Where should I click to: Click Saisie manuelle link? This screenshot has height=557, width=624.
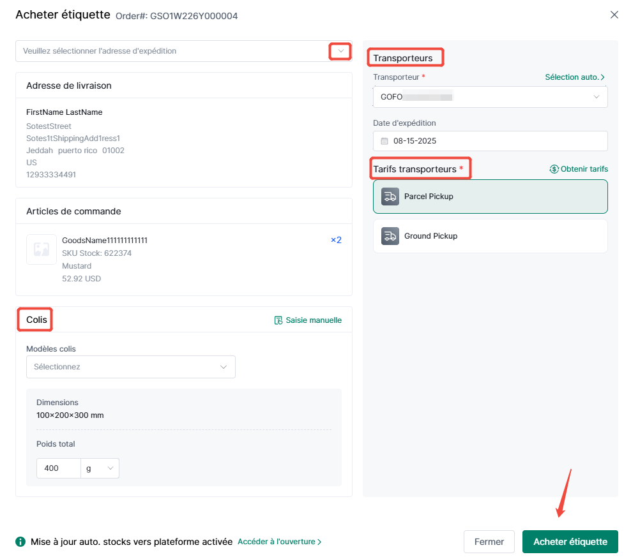tap(314, 320)
